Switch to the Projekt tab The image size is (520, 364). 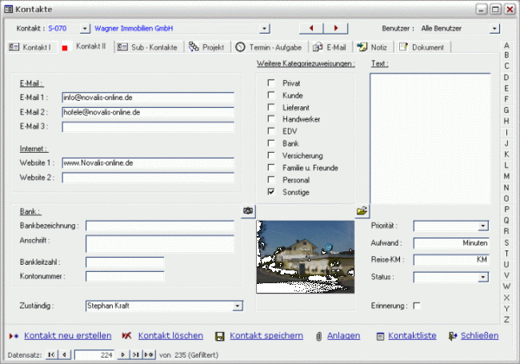coord(206,47)
